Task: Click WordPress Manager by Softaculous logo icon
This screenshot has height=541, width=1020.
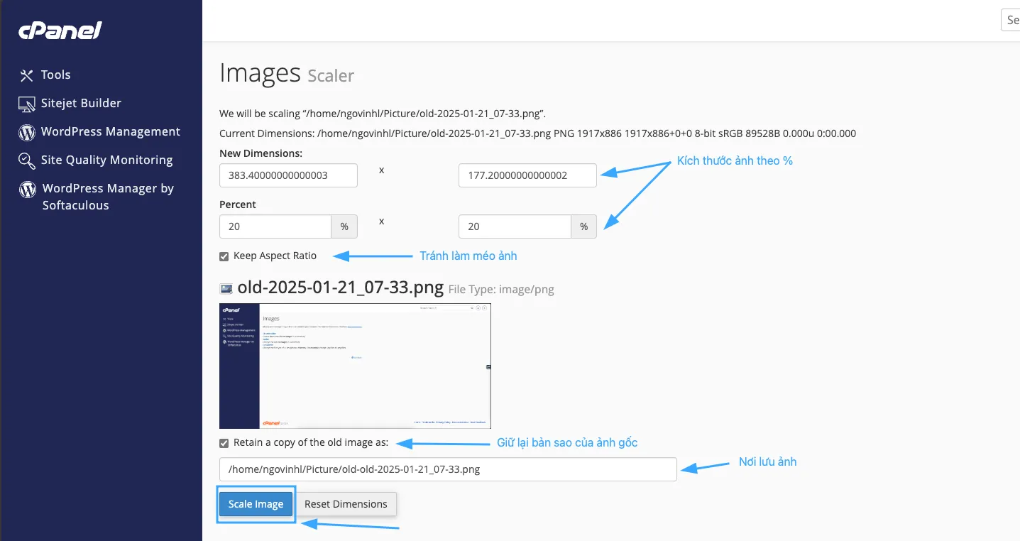Action: coord(27,189)
